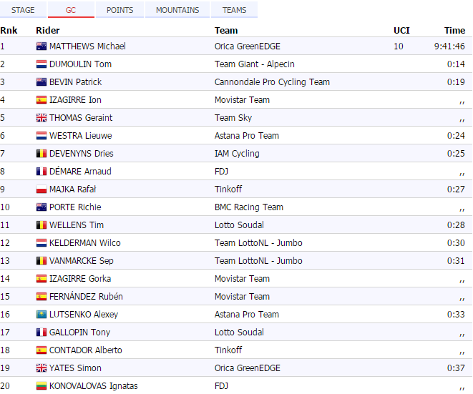Go to Orica GreenEDGE team for Matthews
The image size is (473, 394).
coord(248,46)
